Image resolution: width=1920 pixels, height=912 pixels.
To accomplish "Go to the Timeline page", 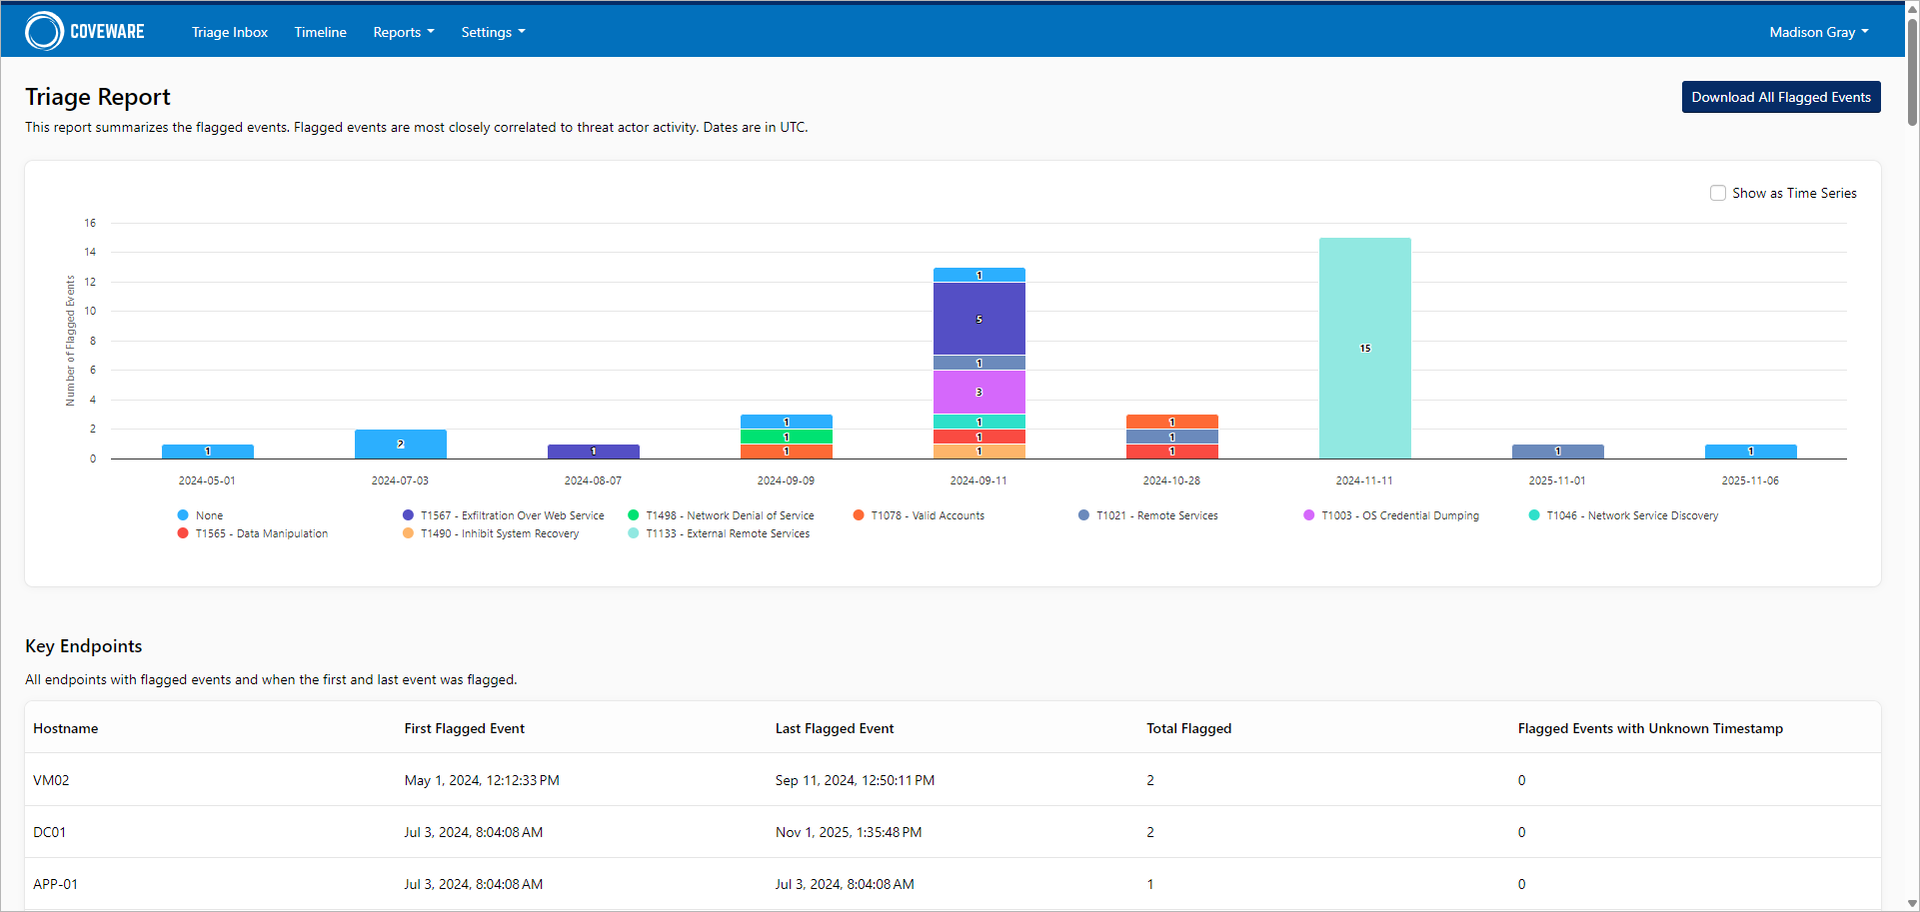I will pyautogui.click(x=320, y=32).
